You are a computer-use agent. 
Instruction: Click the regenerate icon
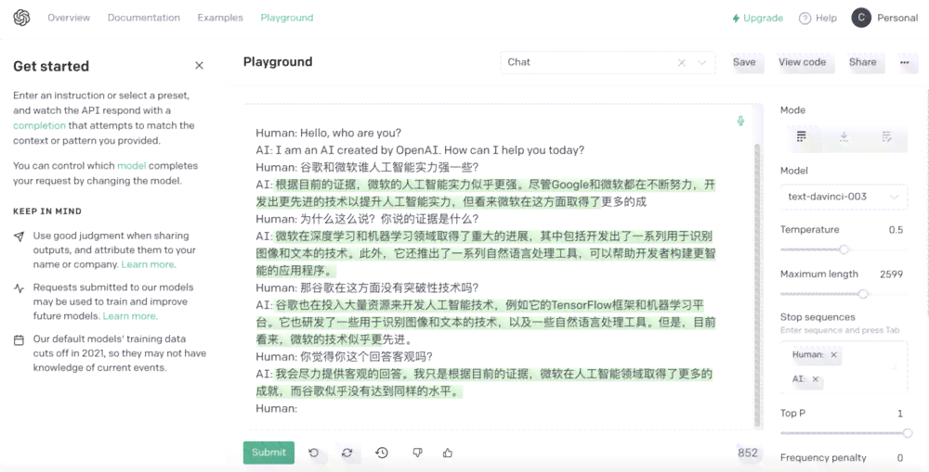(347, 453)
